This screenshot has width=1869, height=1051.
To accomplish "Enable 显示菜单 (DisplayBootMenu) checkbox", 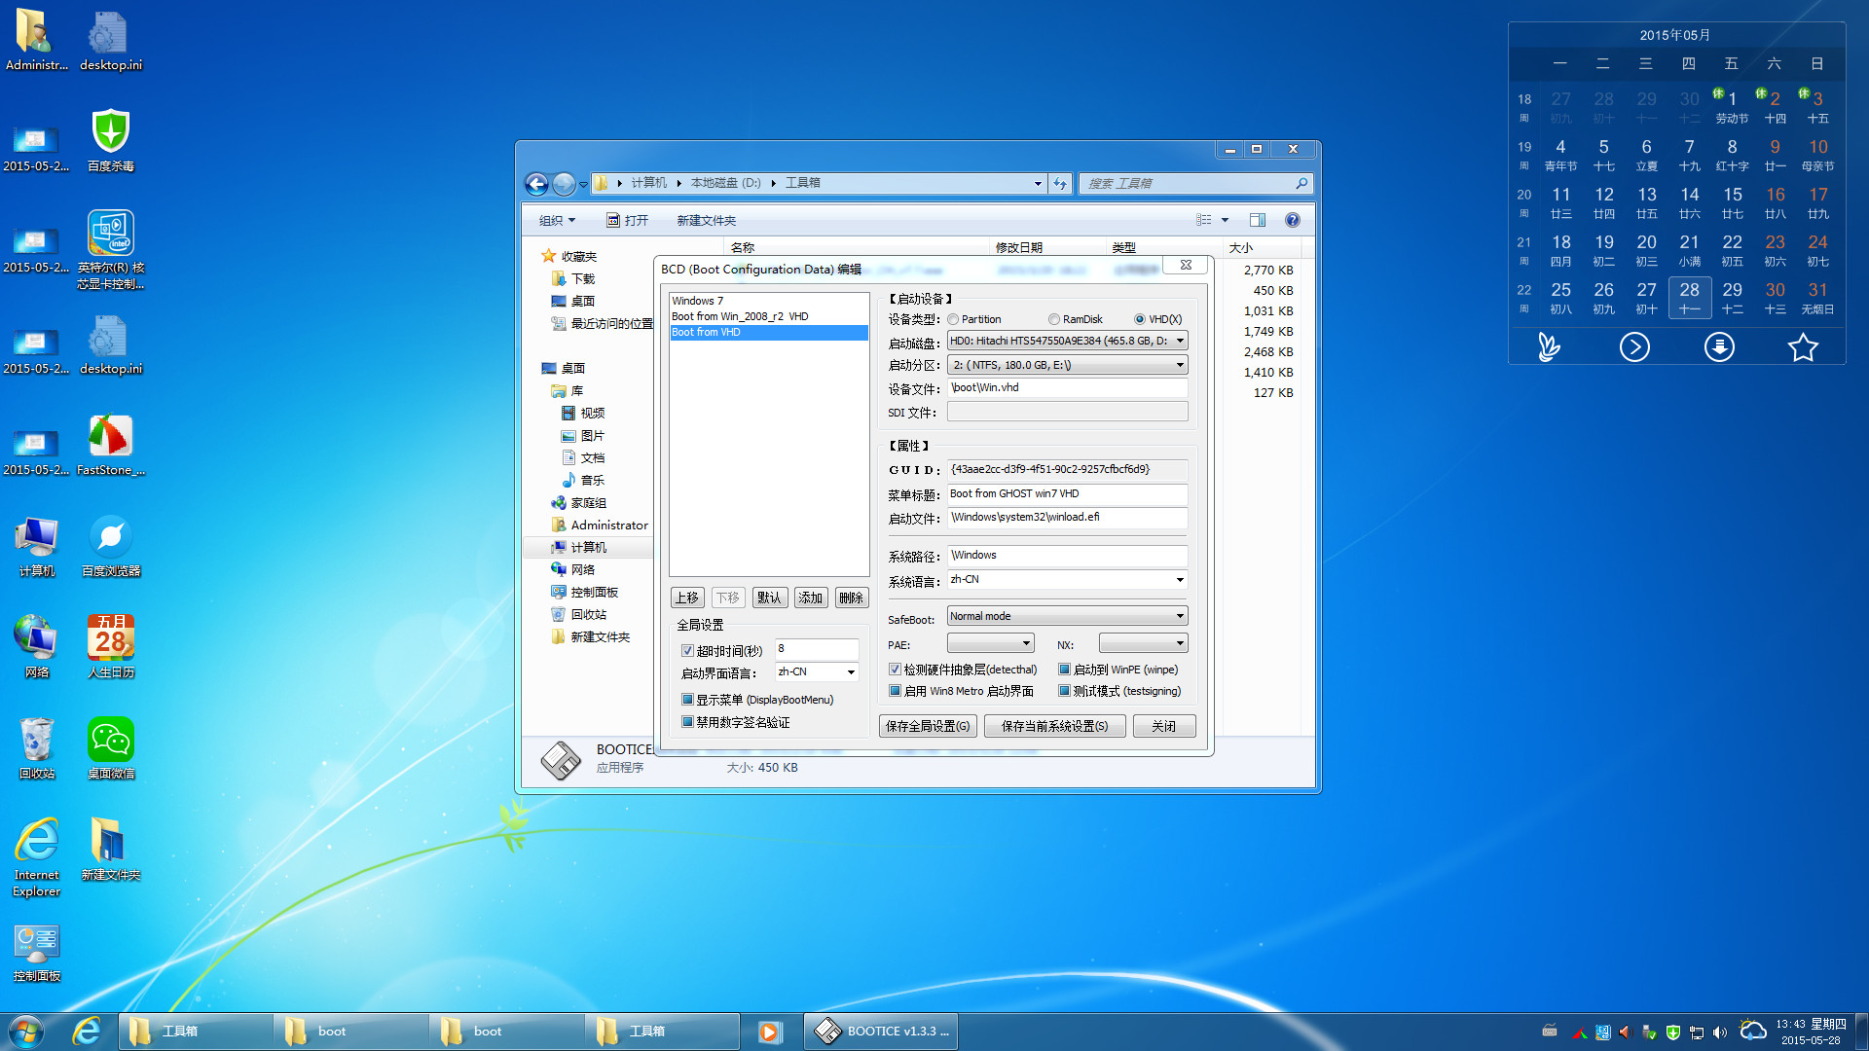I will click(687, 700).
